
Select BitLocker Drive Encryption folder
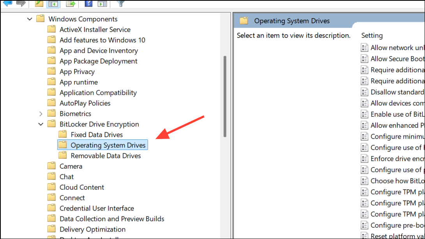pos(93,125)
